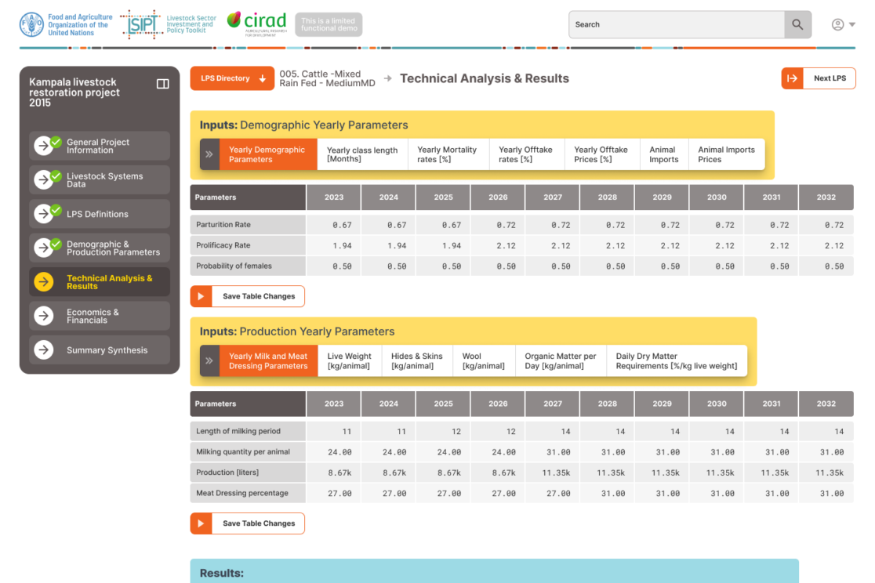Select the Live Weight tab
Screen dimensions: 875x583
(x=349, y=361)
